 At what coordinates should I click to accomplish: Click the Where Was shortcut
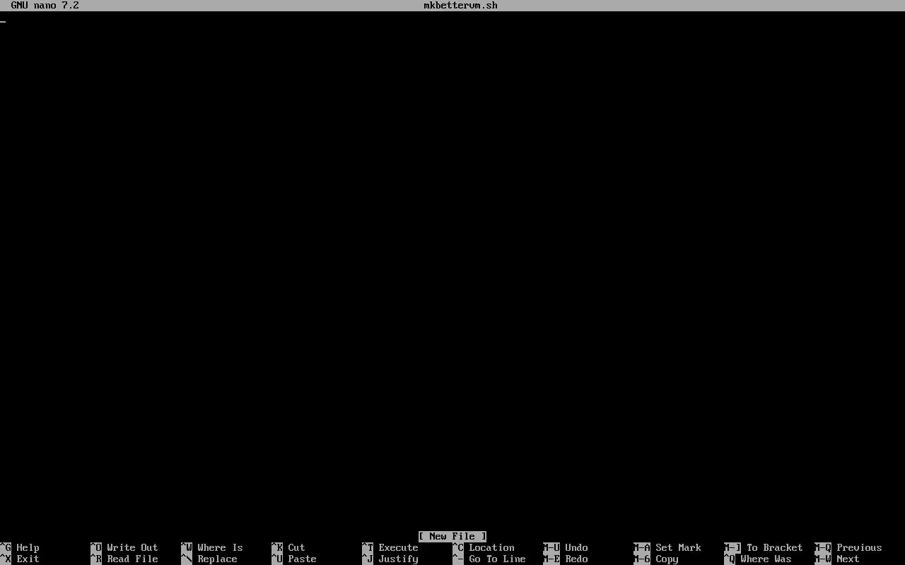point(766,559)
